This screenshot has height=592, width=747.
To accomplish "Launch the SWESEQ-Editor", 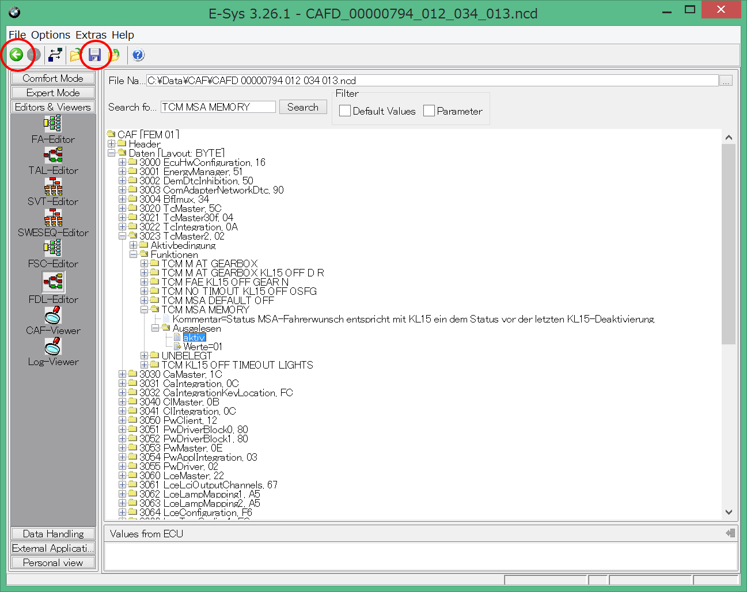I will pyautogui.click(x=53, y=223).
